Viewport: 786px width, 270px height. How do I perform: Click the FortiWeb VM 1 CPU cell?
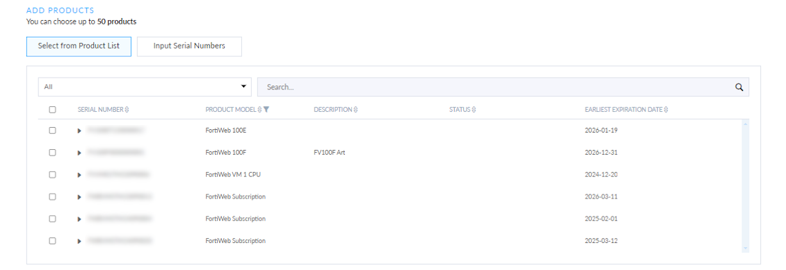click(233, 174)
